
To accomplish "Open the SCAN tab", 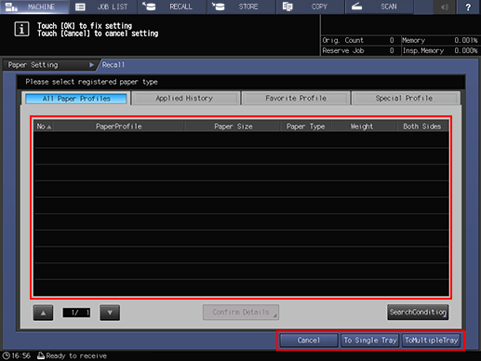I will 380,7.
